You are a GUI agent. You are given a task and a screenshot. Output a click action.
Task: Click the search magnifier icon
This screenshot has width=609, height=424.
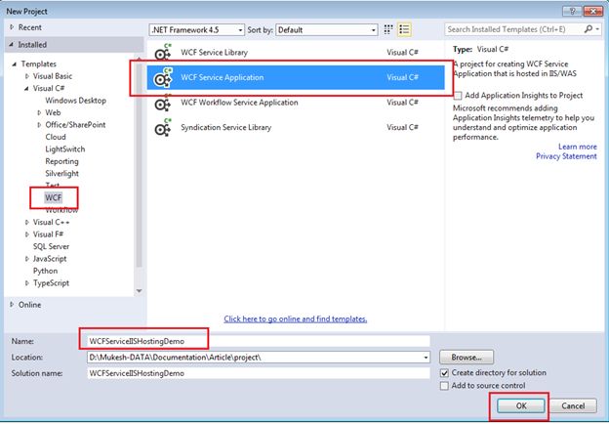588,29
